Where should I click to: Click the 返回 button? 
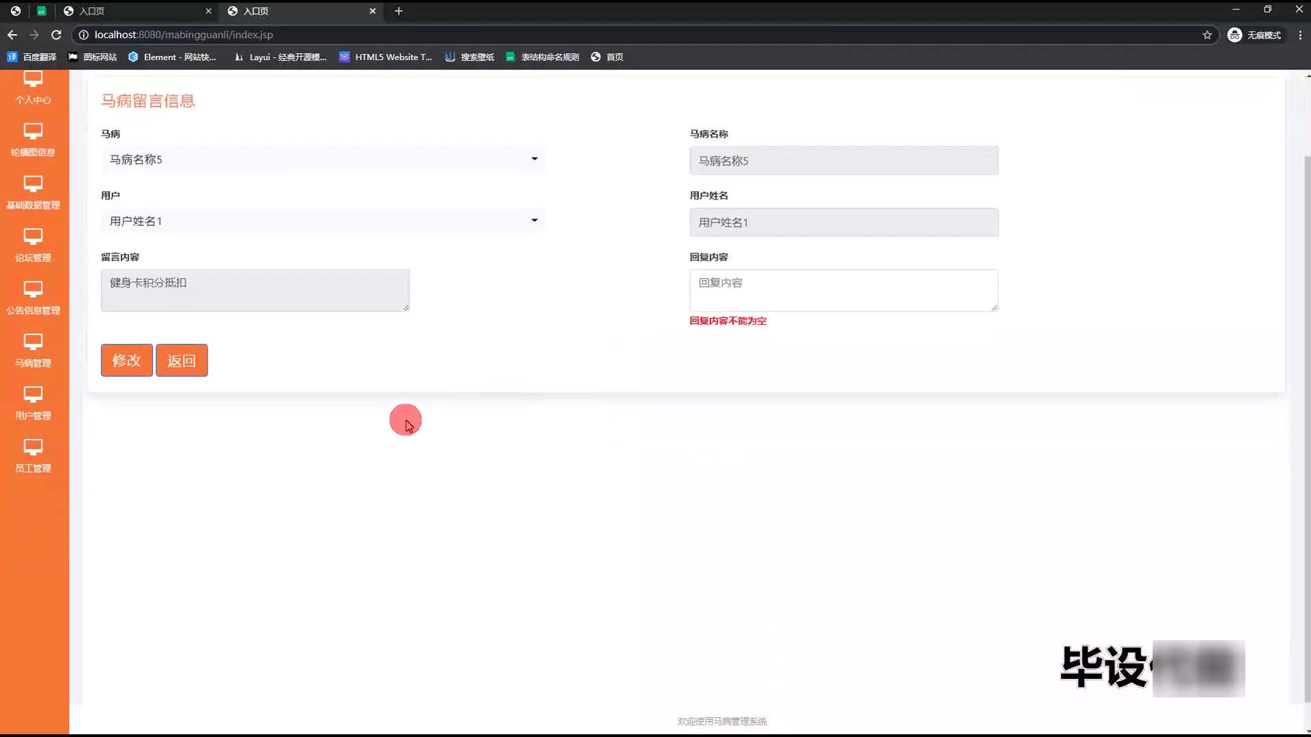pyautogui.click(x=182, y=360)
